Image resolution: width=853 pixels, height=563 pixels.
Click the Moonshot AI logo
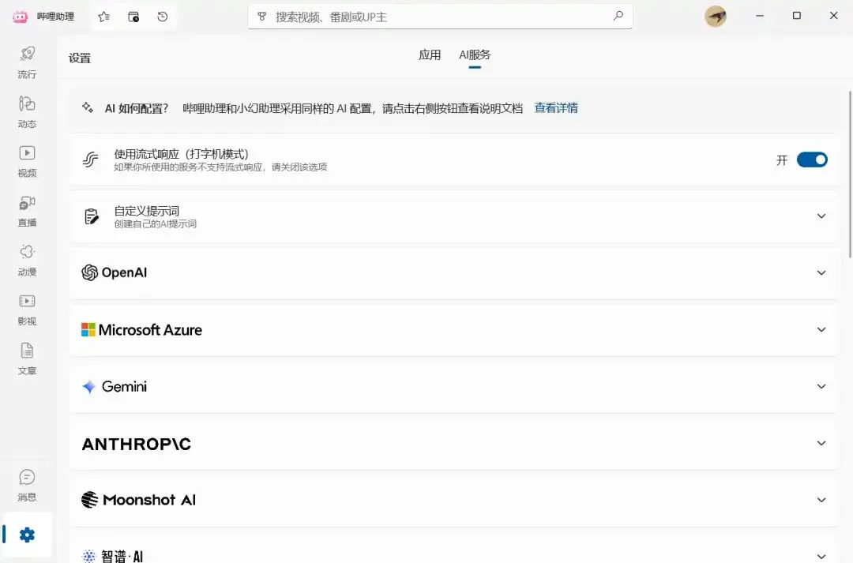(138, 500)
